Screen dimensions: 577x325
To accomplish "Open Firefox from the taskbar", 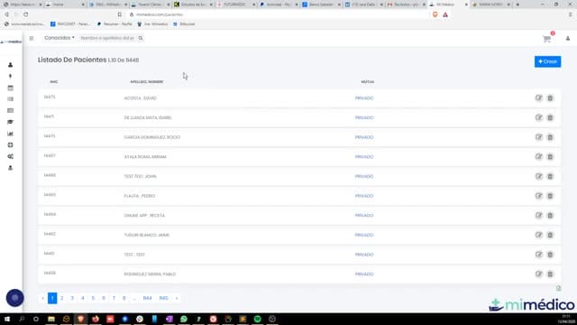I will (x=96, y=319).
